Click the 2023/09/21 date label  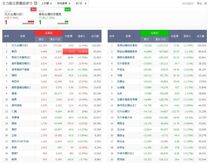pos(188,4)
